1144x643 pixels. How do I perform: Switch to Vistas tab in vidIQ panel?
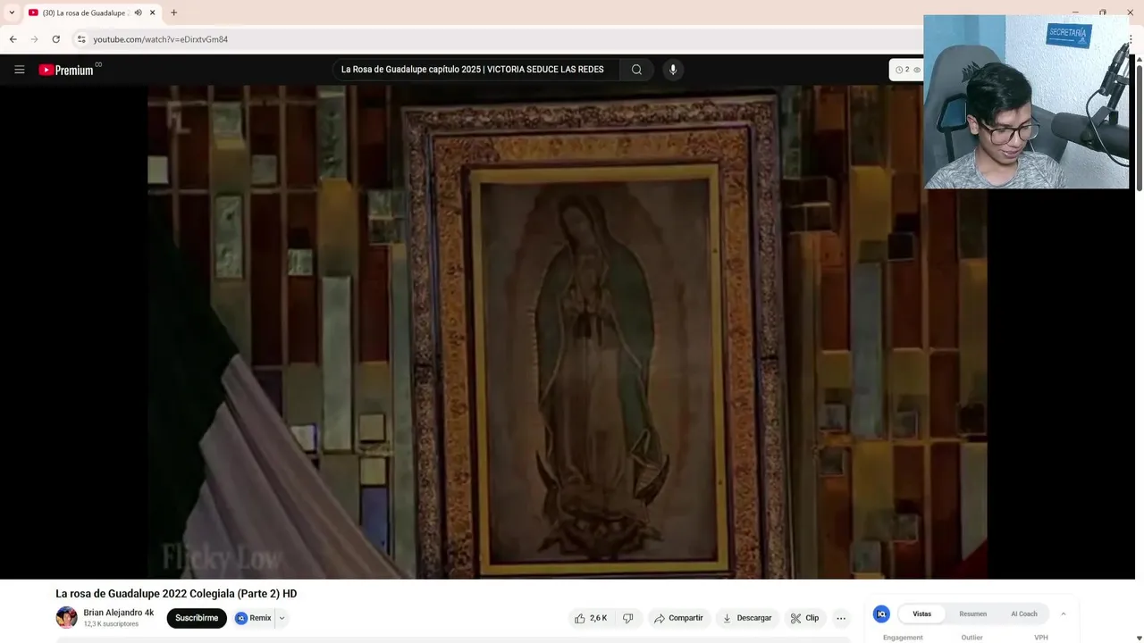point(921,614)
